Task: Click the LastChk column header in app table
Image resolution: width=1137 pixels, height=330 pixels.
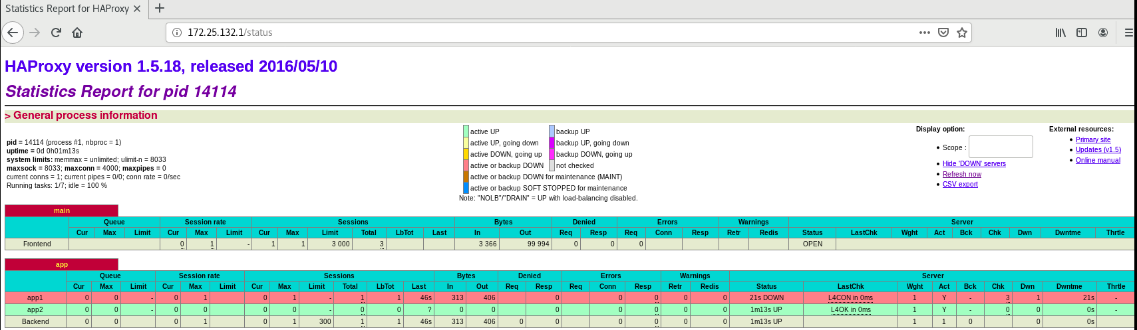Action: (850, 286)
